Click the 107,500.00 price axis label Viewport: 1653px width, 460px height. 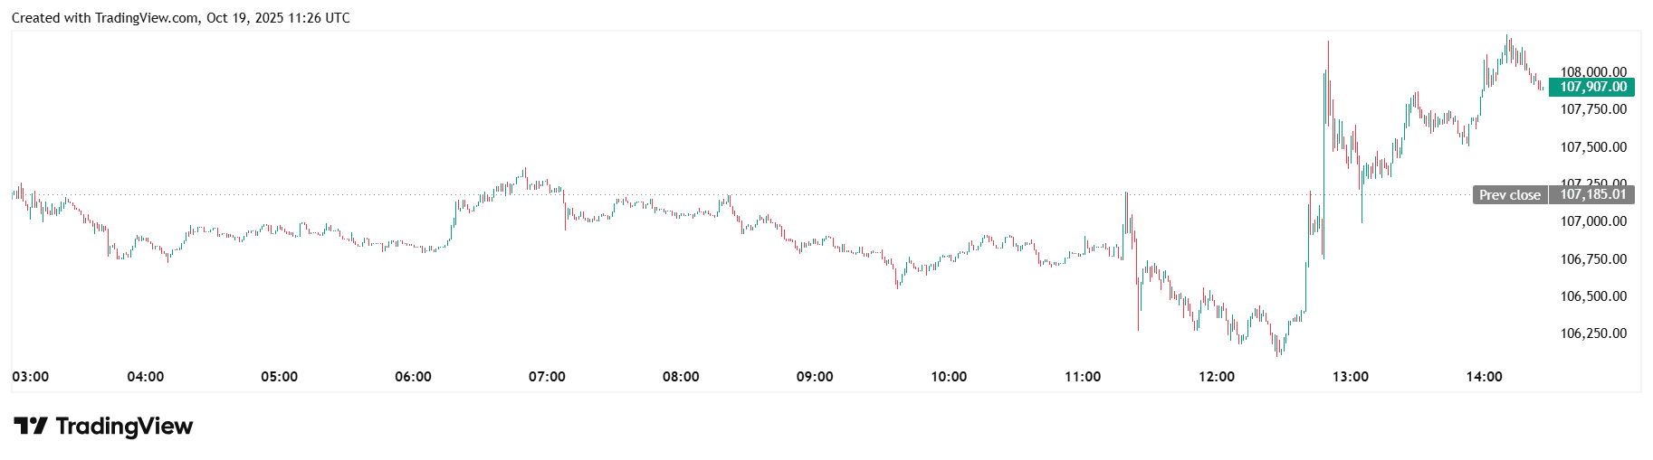(x=1593, y=147)
